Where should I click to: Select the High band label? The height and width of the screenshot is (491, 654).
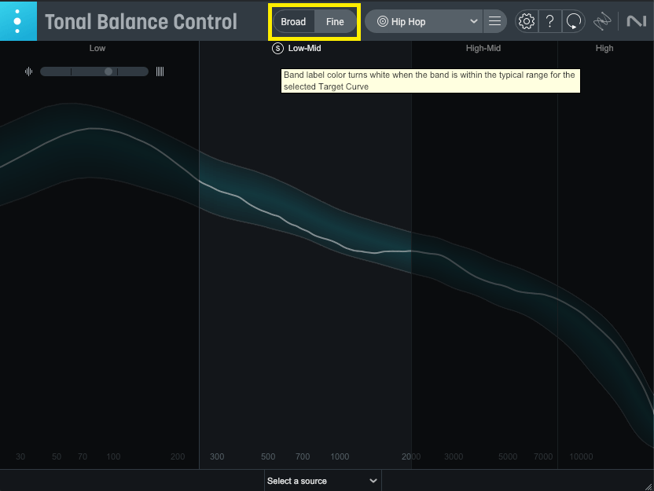(604, 49)
